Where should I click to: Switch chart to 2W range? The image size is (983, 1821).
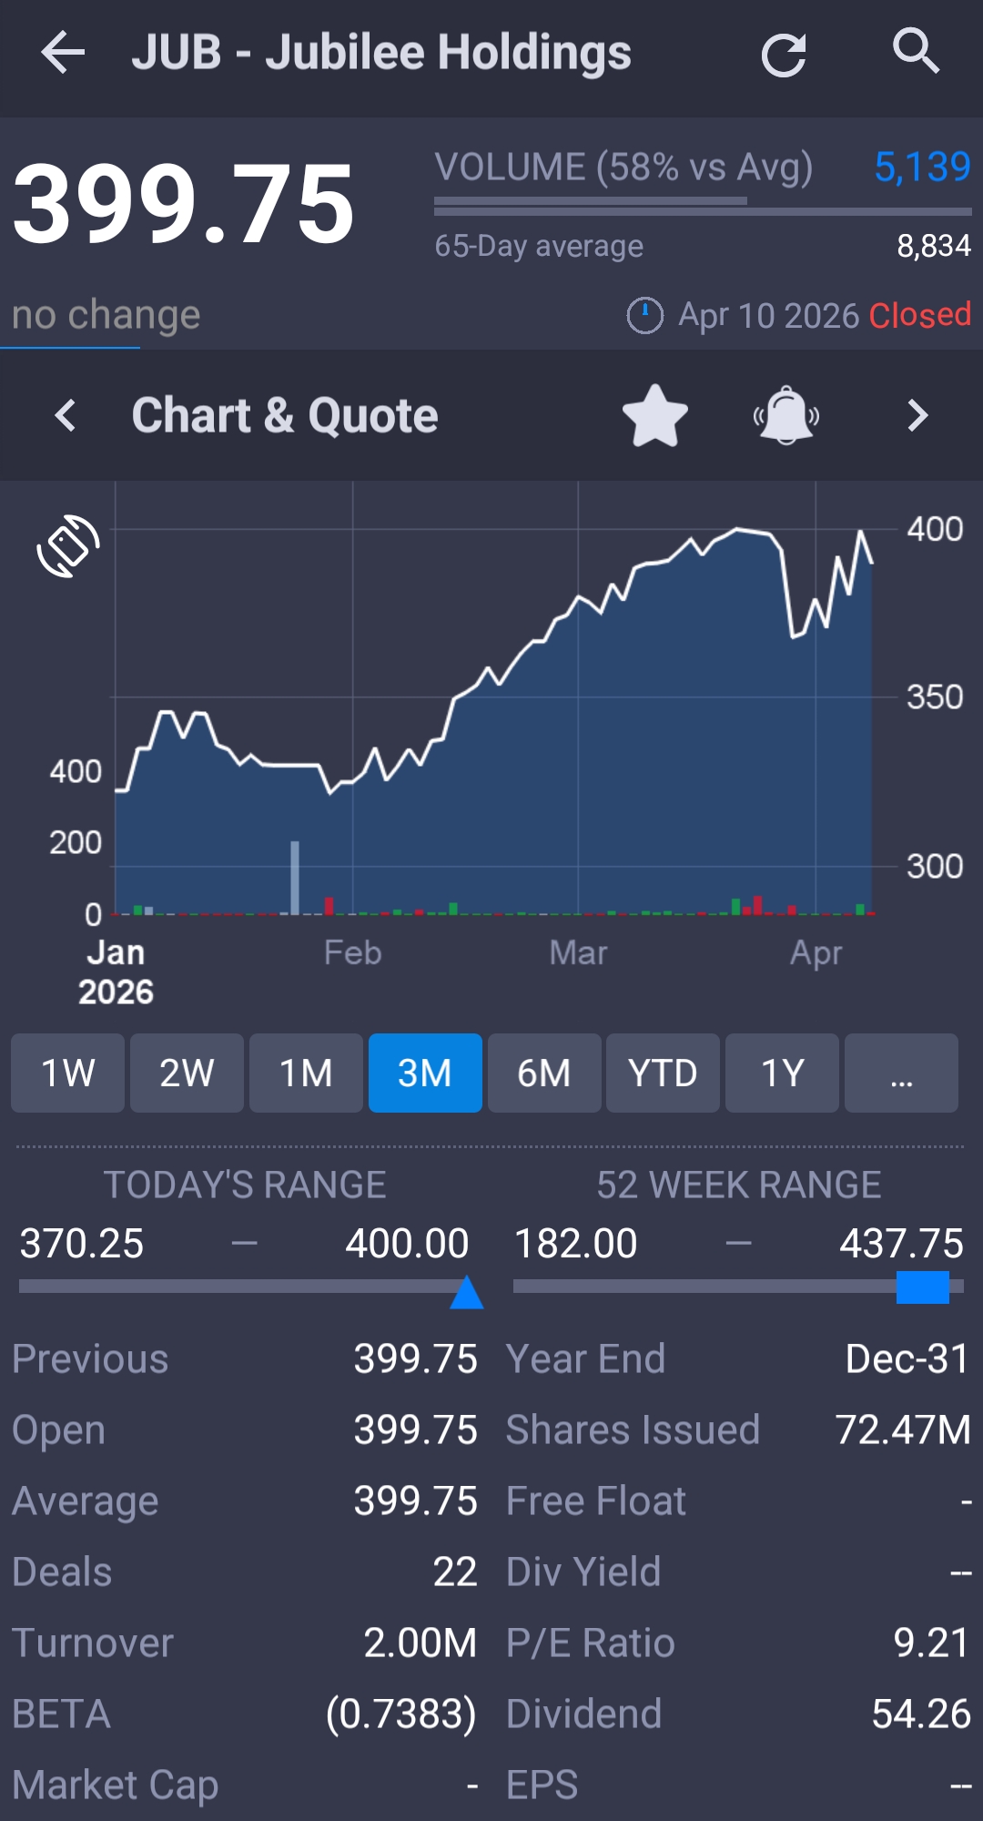pyautogui.click(x=187, y=1073)
